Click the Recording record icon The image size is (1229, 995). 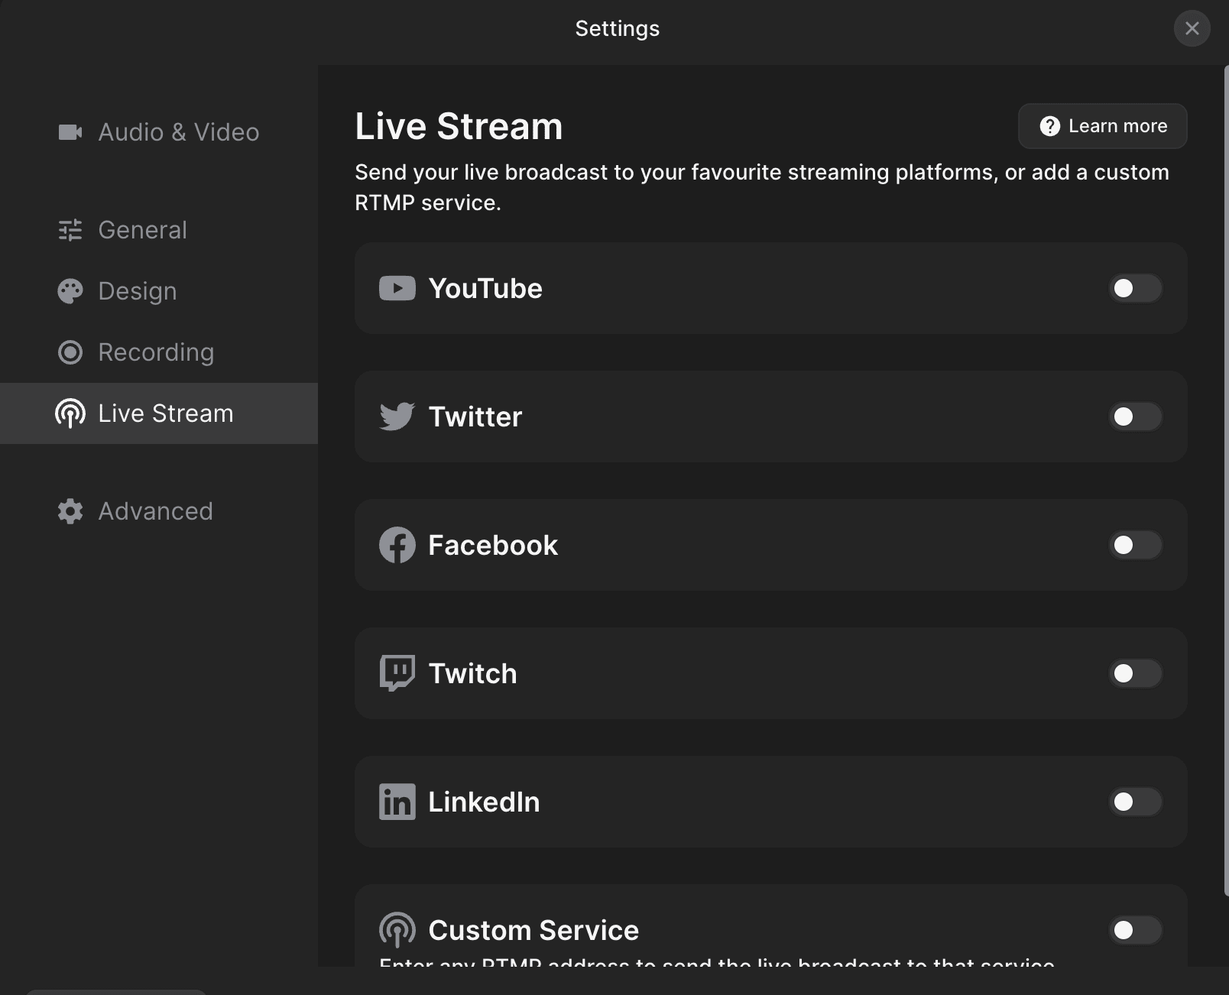pyautogui.click(x=70, y=352)
